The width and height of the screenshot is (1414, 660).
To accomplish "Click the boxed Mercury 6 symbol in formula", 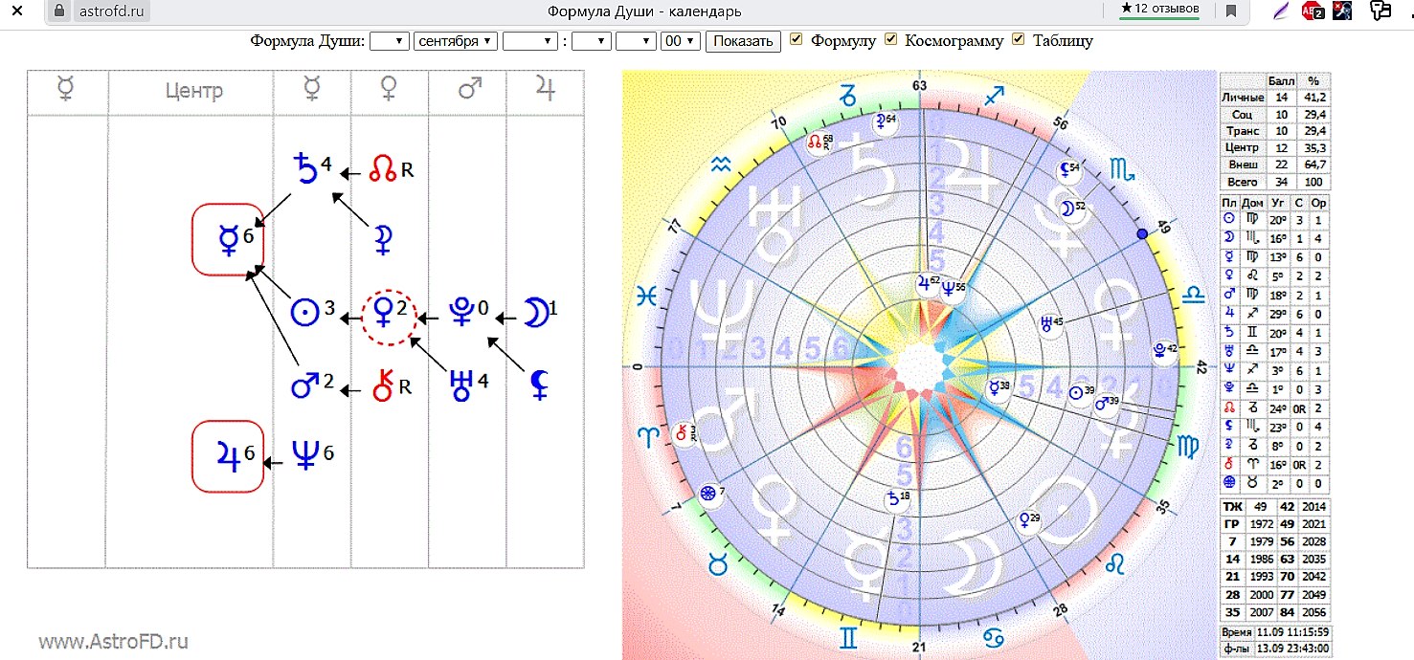I will pos(228,239).
